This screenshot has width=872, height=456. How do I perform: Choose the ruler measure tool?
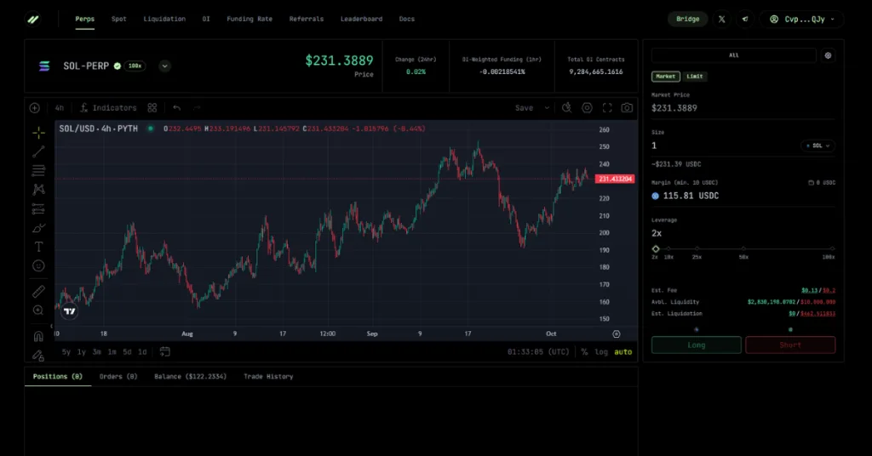pyautogui.click(x=38, y=291)
